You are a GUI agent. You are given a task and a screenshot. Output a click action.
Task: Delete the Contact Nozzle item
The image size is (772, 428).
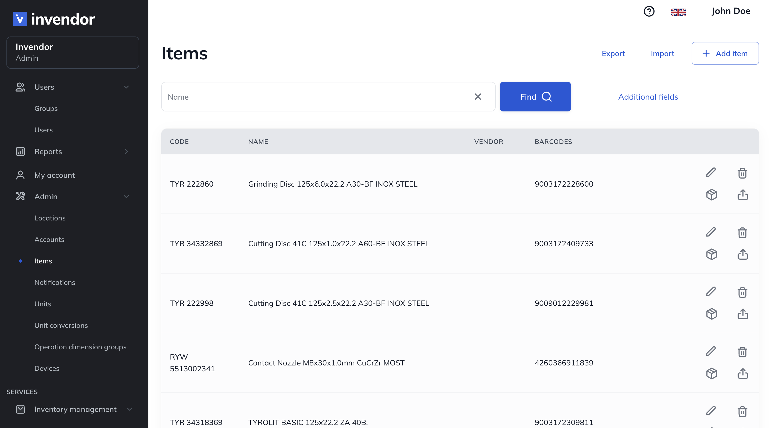tap(742, 352)
